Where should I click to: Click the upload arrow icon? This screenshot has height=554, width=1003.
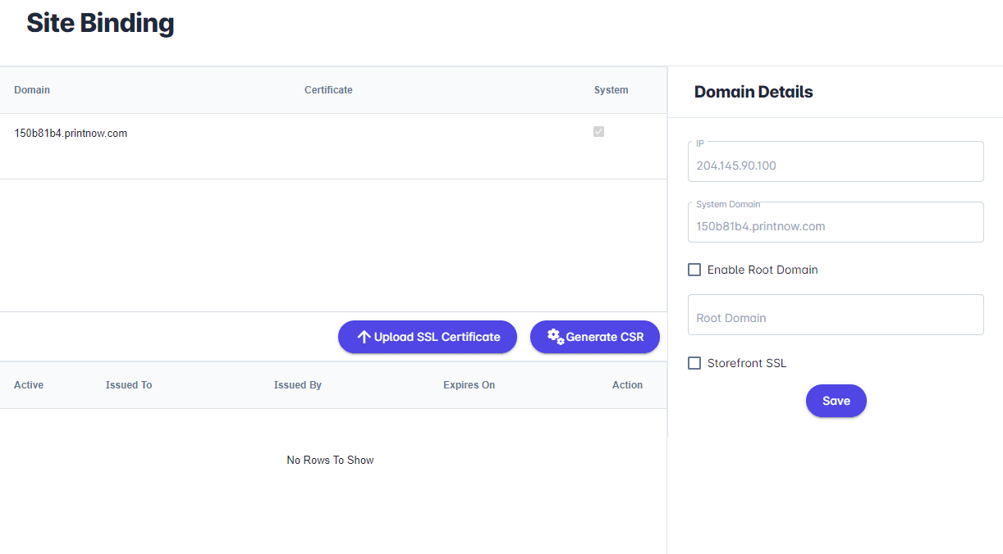coord(364,337)
